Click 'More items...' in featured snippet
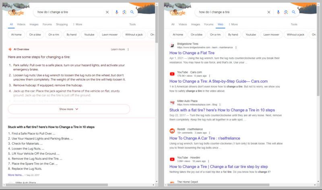322x190 pixels. coord(16,175)
